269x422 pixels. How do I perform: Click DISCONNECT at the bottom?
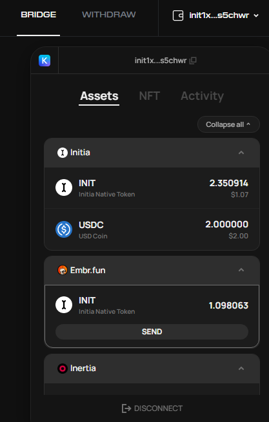(x=152, y=408)
